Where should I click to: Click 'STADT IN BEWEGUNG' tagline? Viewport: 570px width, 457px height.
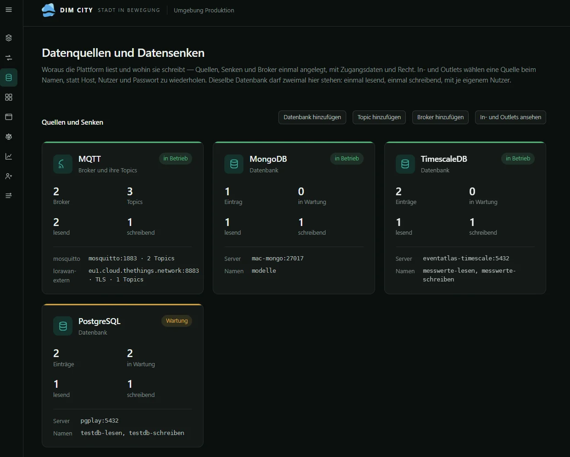[129, 10]
